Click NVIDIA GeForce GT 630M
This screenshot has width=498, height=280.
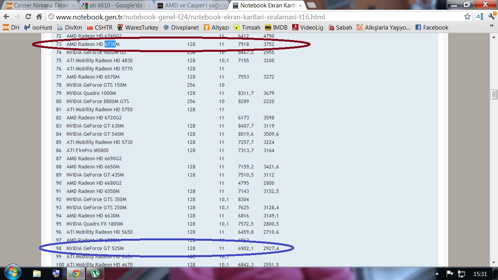95,126
